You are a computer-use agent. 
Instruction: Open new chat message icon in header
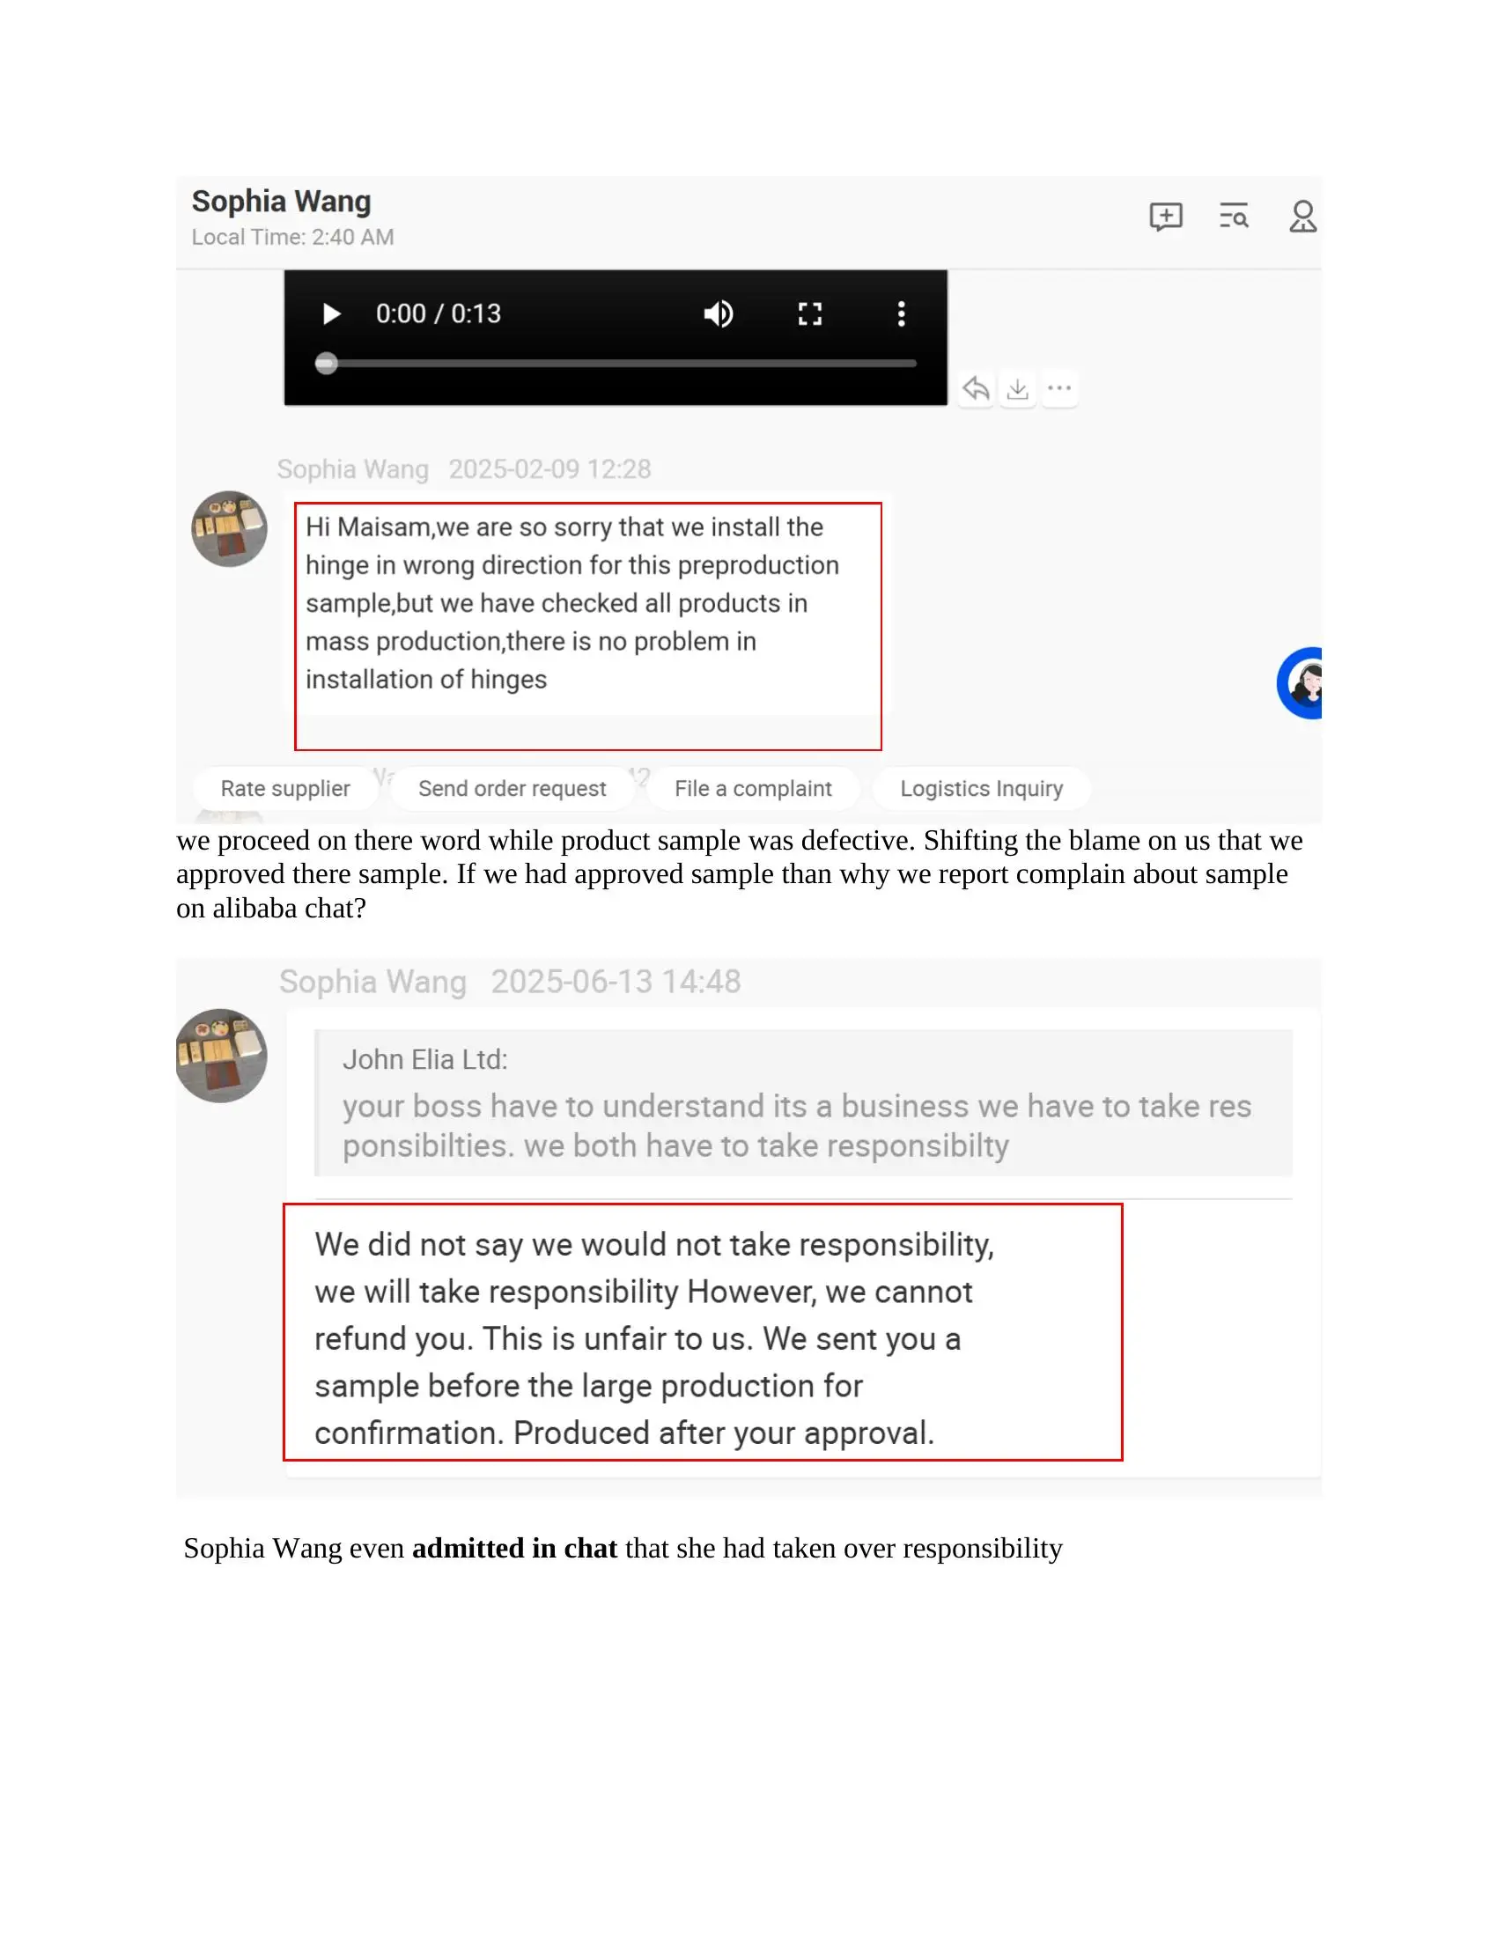click(x=1166, y=217)
